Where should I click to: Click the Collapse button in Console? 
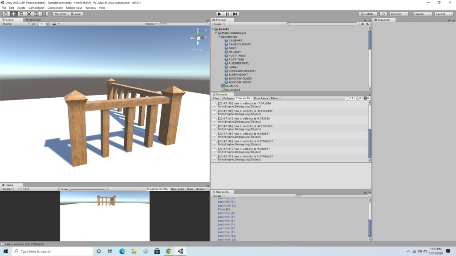point(228,98)
